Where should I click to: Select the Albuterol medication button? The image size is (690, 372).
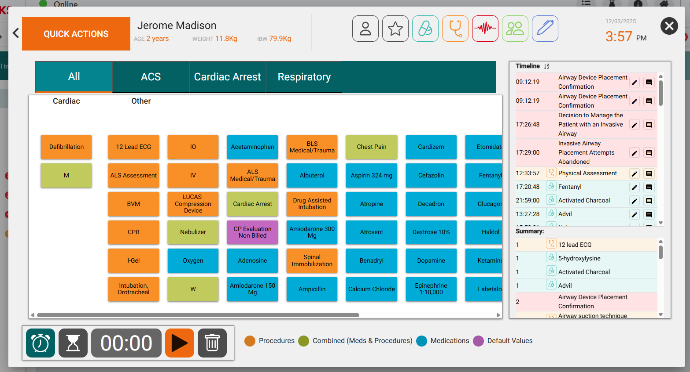[x=312, y=175]
